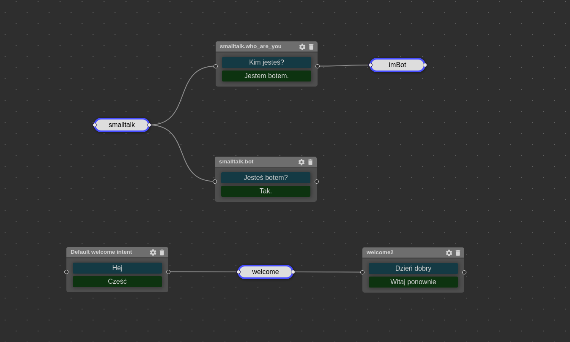Select the imBot context pill
The height and width of the screenshot is (342, 570).
click(397, 65)
